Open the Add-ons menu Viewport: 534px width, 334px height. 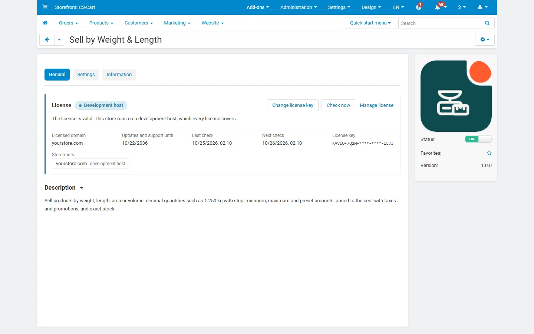(258, 7)
